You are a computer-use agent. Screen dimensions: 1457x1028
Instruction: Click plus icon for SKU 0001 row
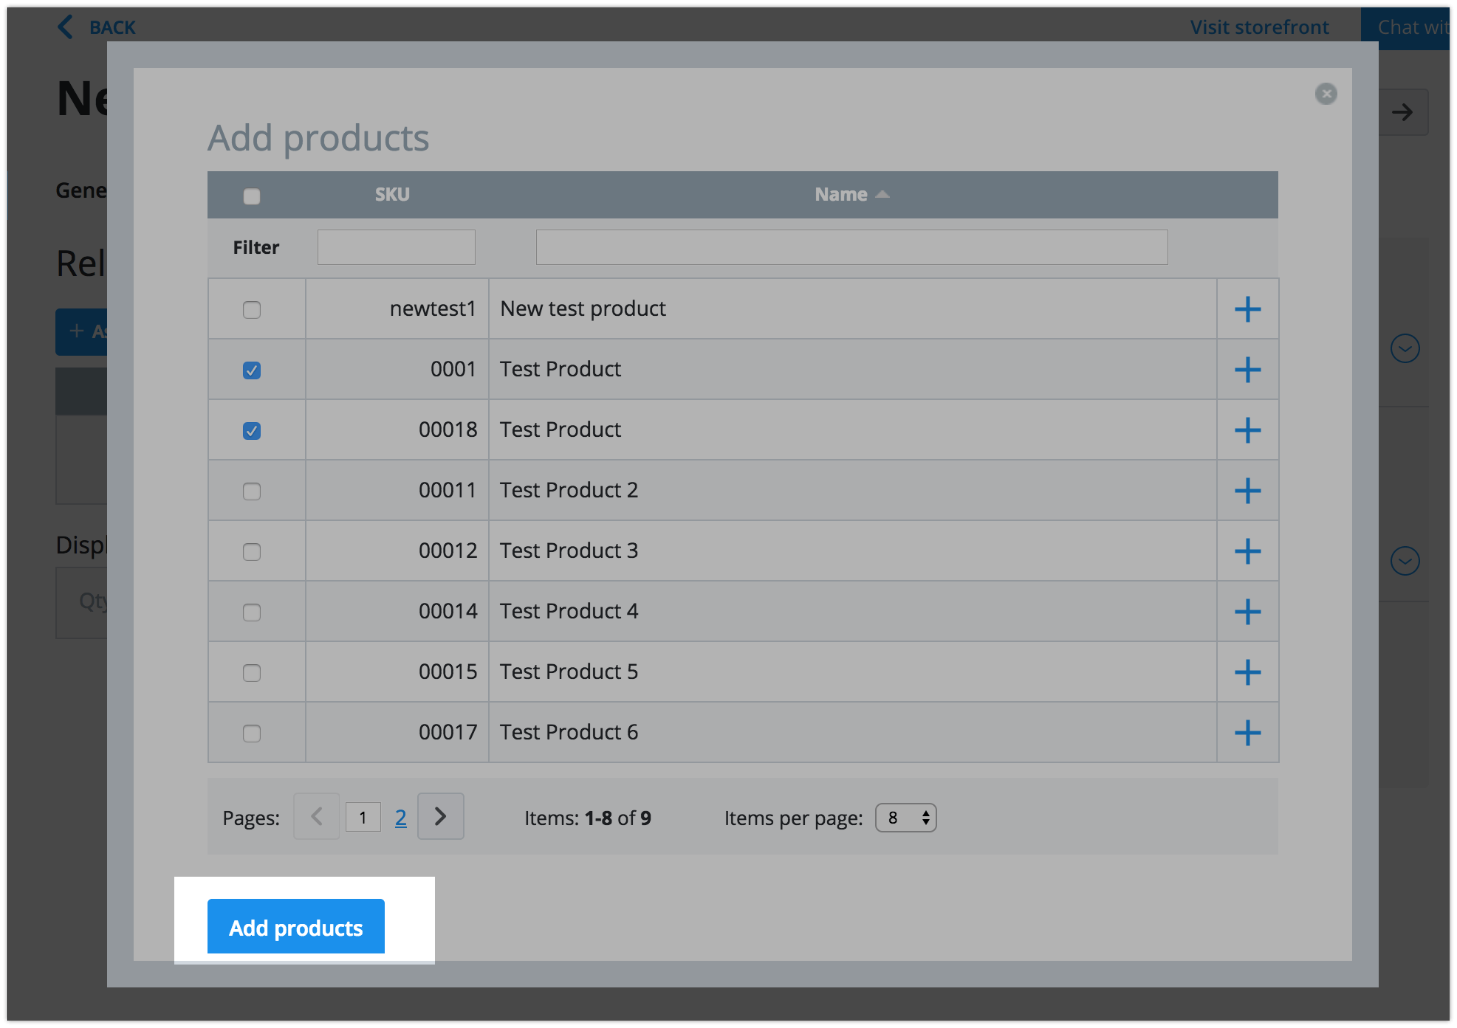(x=1247, y=370)
